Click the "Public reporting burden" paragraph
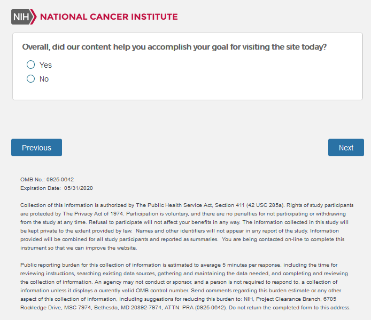The image size is (371, 320). pos(186,286)
